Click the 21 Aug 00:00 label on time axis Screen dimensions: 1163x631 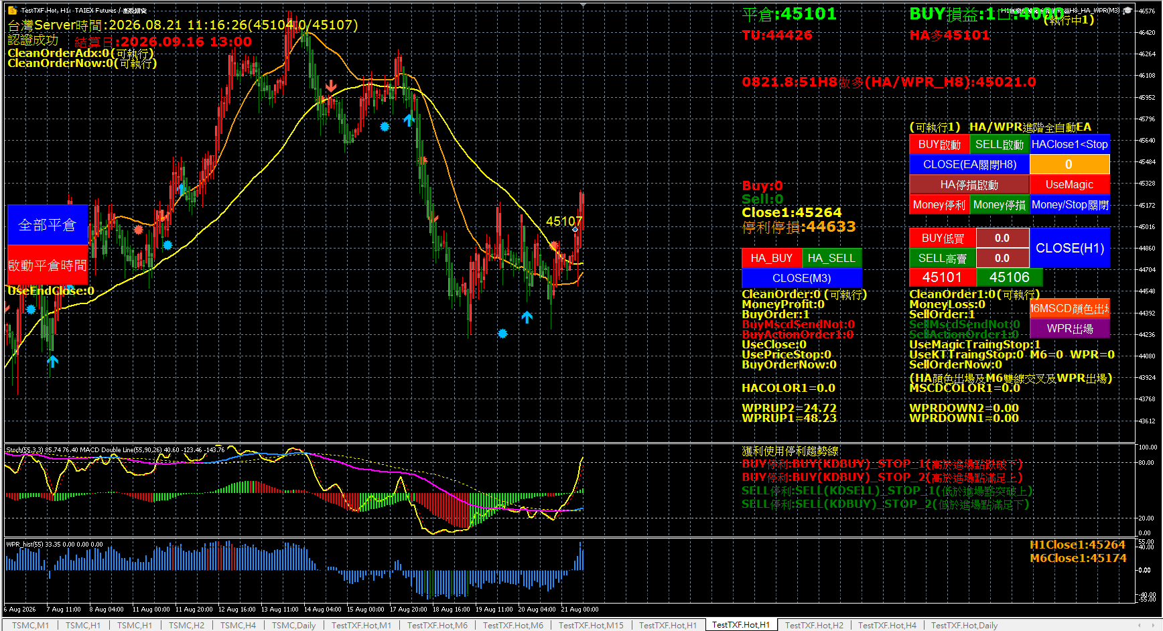(x=580, y=610)
